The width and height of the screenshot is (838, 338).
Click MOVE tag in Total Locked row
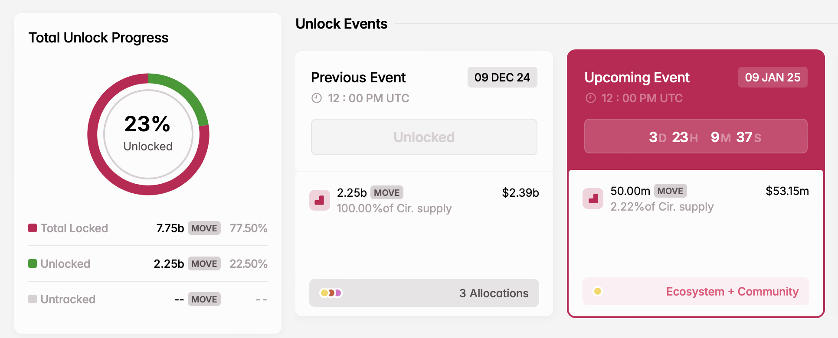pyautogui.click(x=204, y=228)
